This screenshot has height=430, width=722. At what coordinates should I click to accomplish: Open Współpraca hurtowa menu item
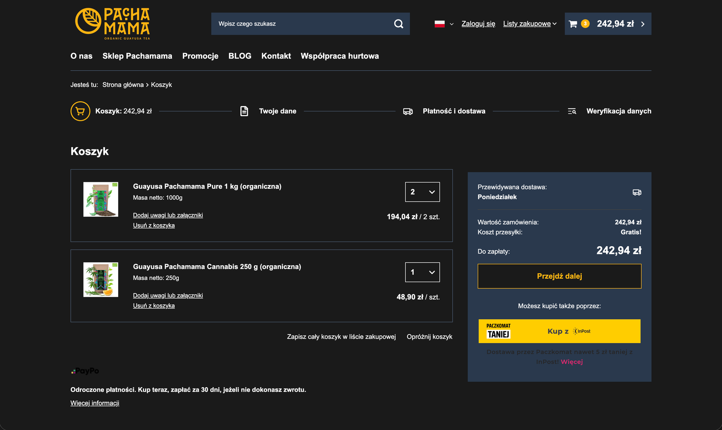click(340, 56)
